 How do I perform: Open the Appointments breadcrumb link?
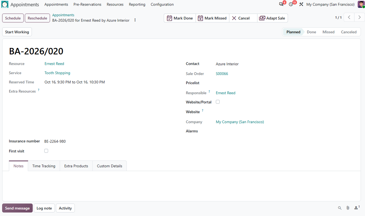tap(63, 15)
